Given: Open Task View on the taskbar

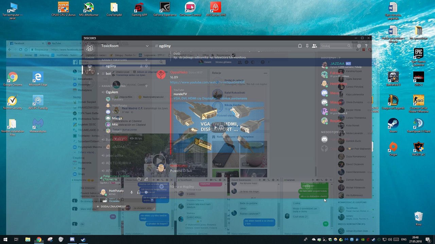Looking at the screenshot, I should coord(16,239).
